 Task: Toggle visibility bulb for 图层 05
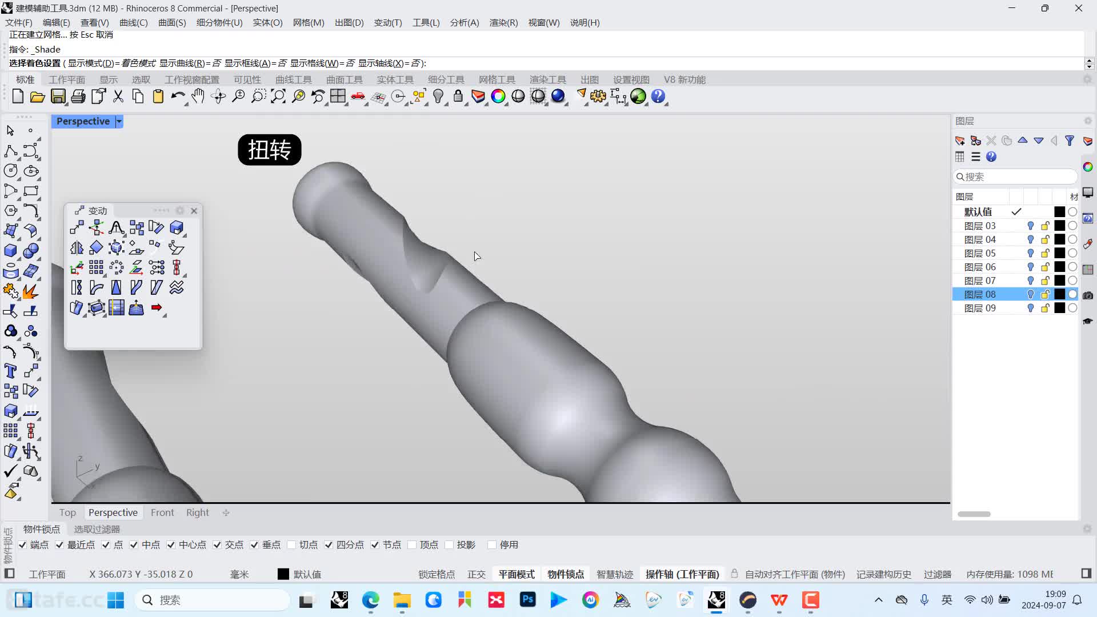(1031, 253)
